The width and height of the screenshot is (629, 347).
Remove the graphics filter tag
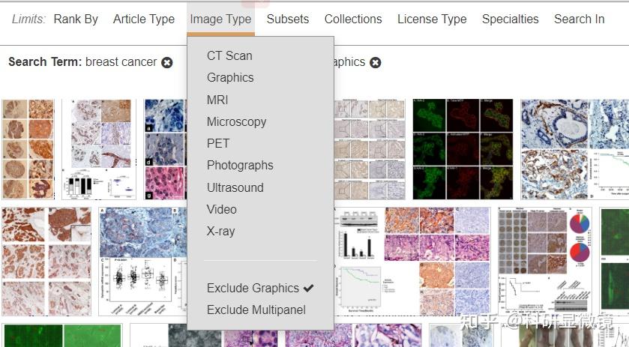(376, 62)
